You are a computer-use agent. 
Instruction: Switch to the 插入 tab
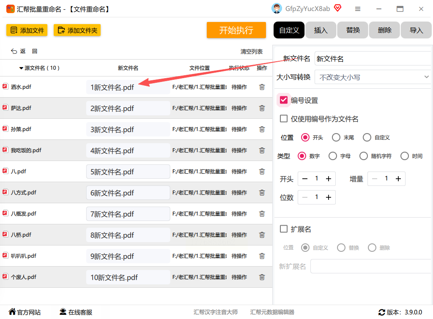[321, 30]
